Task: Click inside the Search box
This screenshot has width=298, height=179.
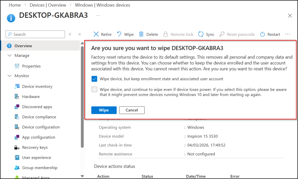Action: tap(35, 34)
